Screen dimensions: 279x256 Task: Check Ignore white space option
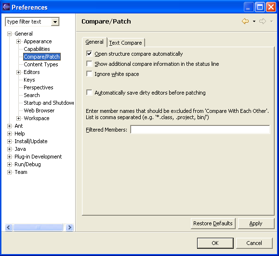coord(89,73)
